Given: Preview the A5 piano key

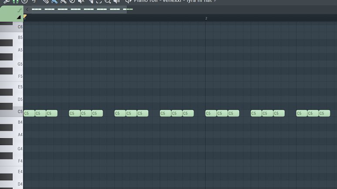Looking at the screenshot, I should click(x=18, y=50).
